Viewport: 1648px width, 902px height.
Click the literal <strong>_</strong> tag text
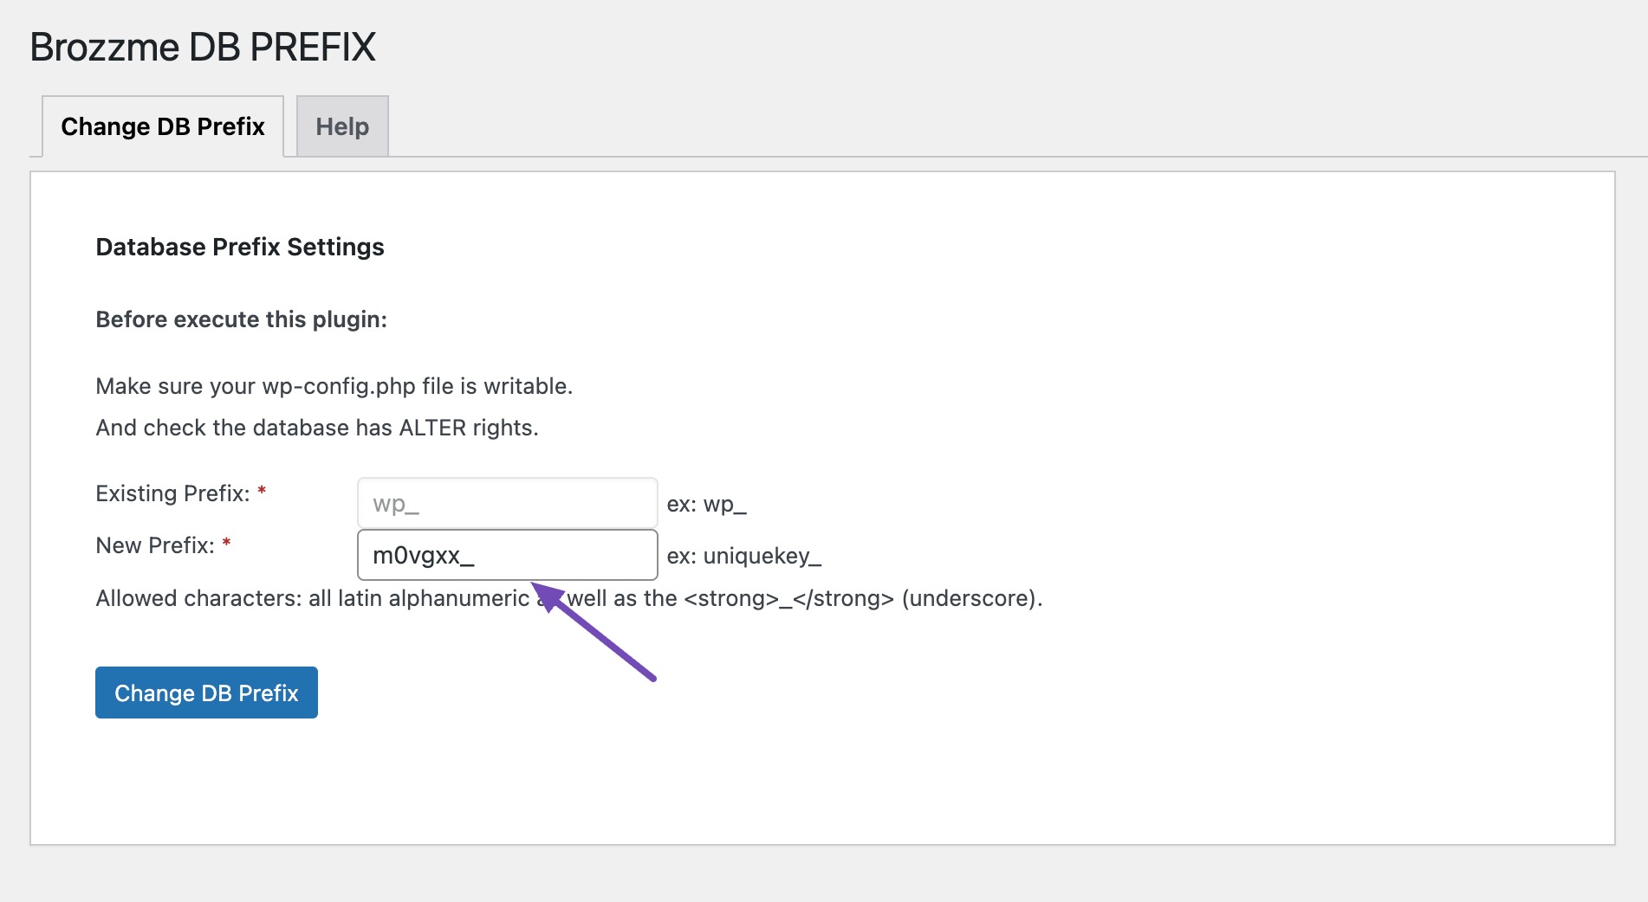(788, 598)
